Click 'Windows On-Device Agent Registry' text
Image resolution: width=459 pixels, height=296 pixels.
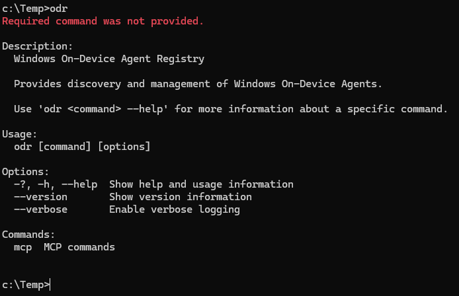tap(109, 59)
